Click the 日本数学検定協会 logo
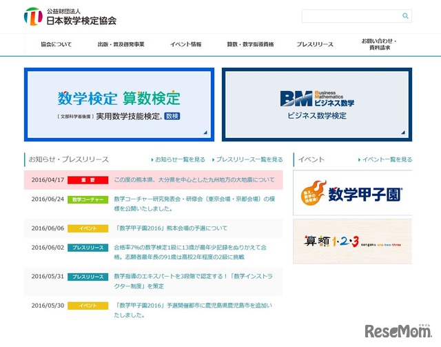This screenshot has height=347, width=441. click(70, 17)
